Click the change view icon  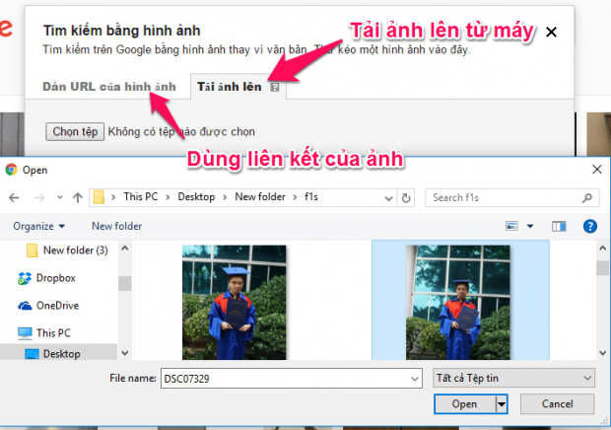click(512, 226)
